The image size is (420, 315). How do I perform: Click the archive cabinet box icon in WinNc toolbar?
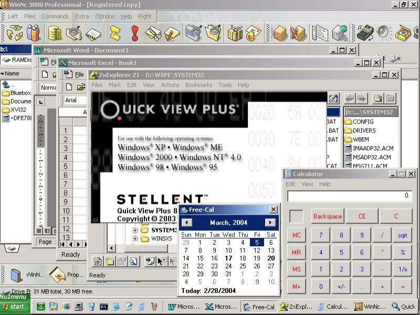[279, 33]
